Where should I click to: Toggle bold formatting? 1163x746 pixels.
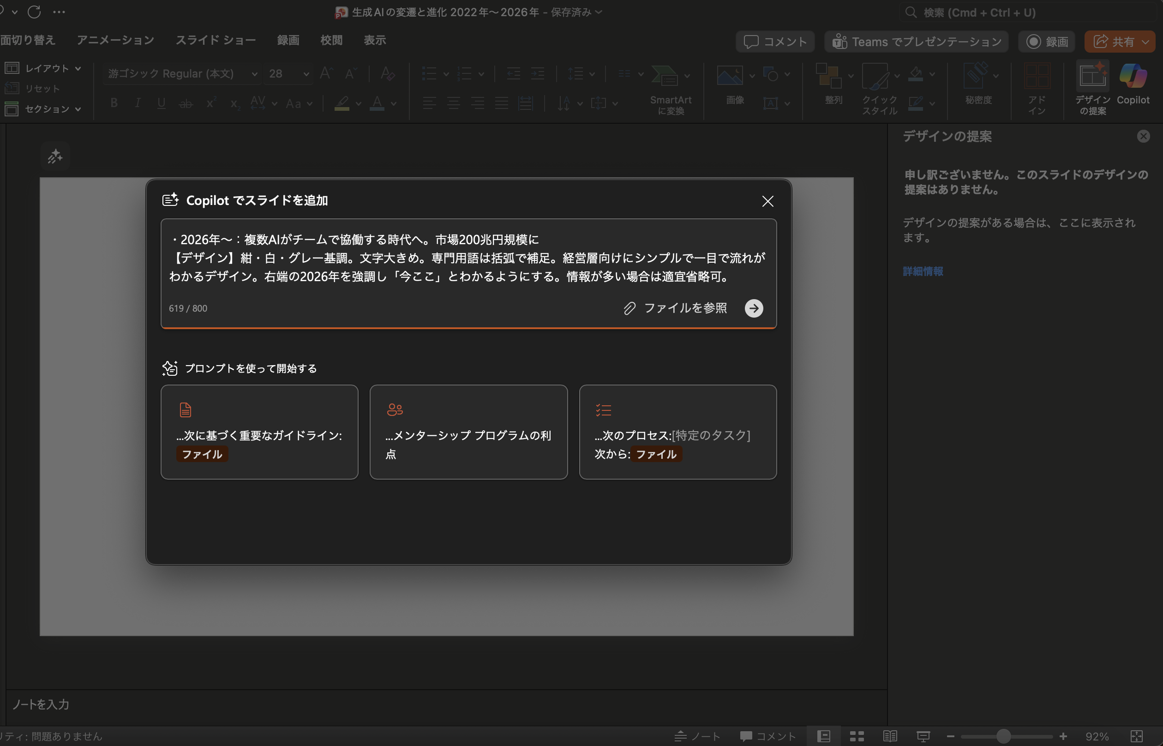point(114,103)
